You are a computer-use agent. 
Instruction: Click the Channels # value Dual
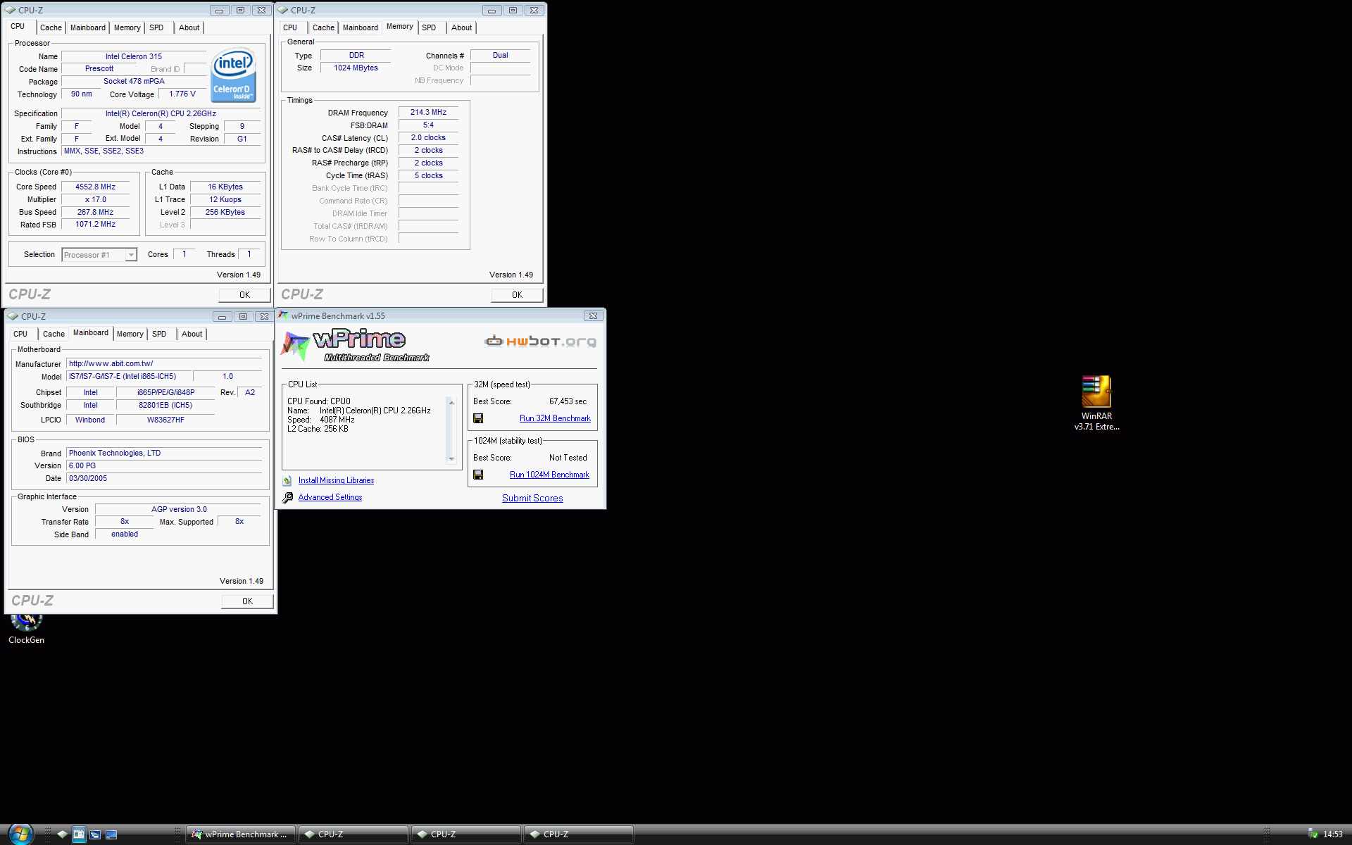pyautogui.click(x=500, y=55)
